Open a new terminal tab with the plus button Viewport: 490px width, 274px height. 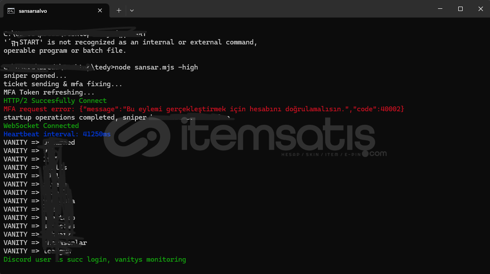118,10
